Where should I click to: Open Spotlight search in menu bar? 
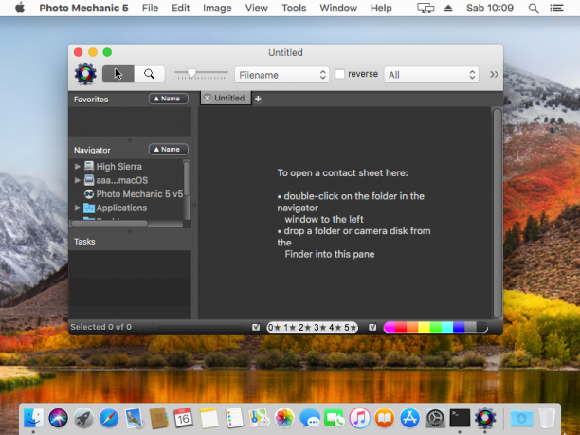[x=533, y=9]
